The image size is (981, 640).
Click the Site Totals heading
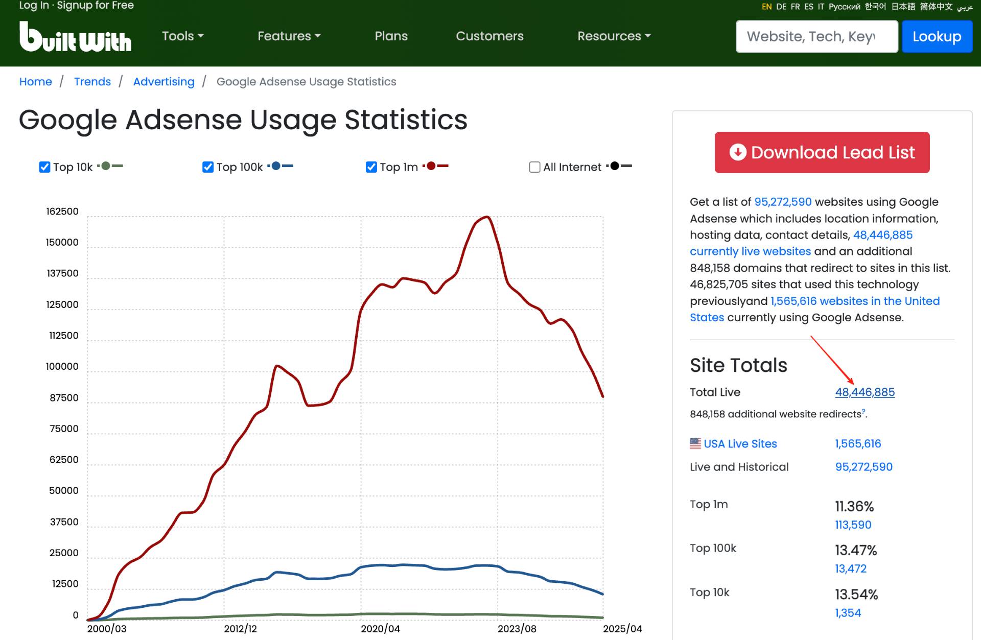pos(738,365)
